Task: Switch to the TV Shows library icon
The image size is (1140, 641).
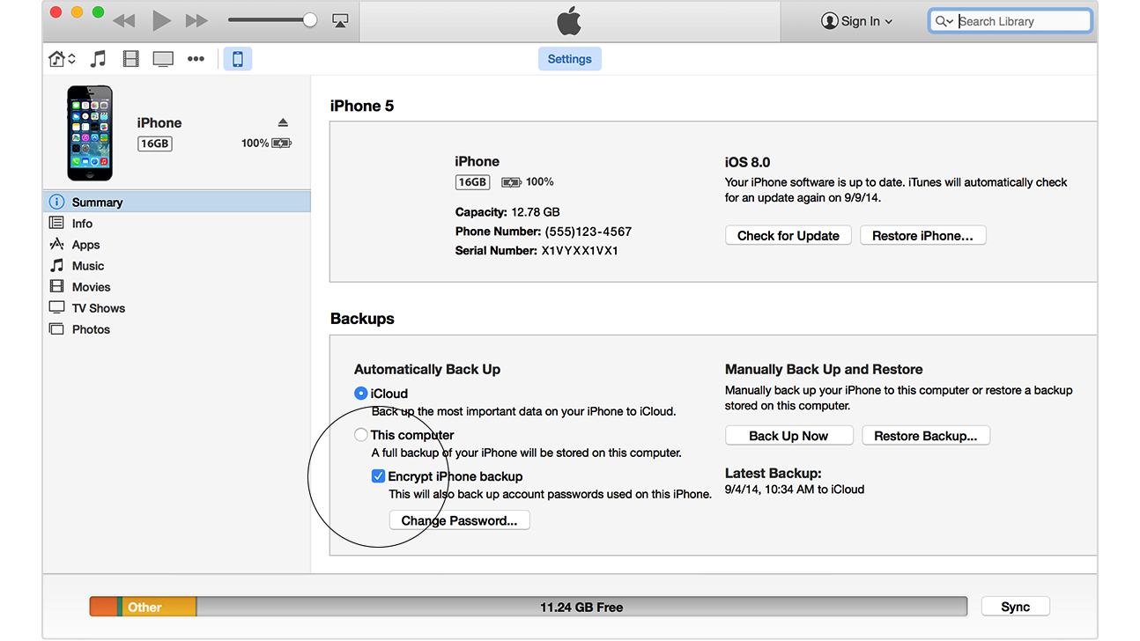Action: [163, 59]
